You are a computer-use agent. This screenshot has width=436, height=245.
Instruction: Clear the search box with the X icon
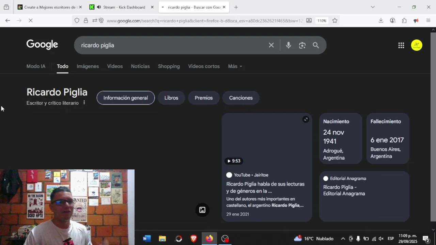tap(271, 45)
